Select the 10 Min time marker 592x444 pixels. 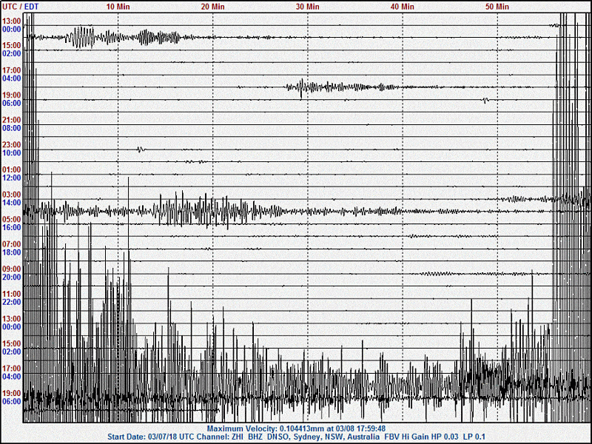[x=118, y=6]
